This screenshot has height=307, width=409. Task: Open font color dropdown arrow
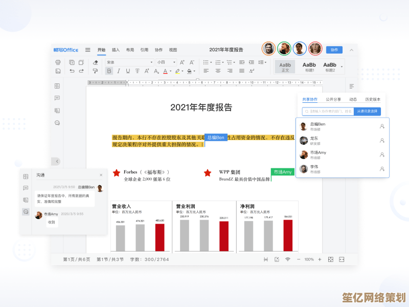point(171,71)
